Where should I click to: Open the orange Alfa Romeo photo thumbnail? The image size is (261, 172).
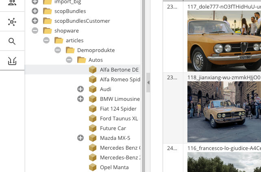pyautogui.click(x=224, y=41)
